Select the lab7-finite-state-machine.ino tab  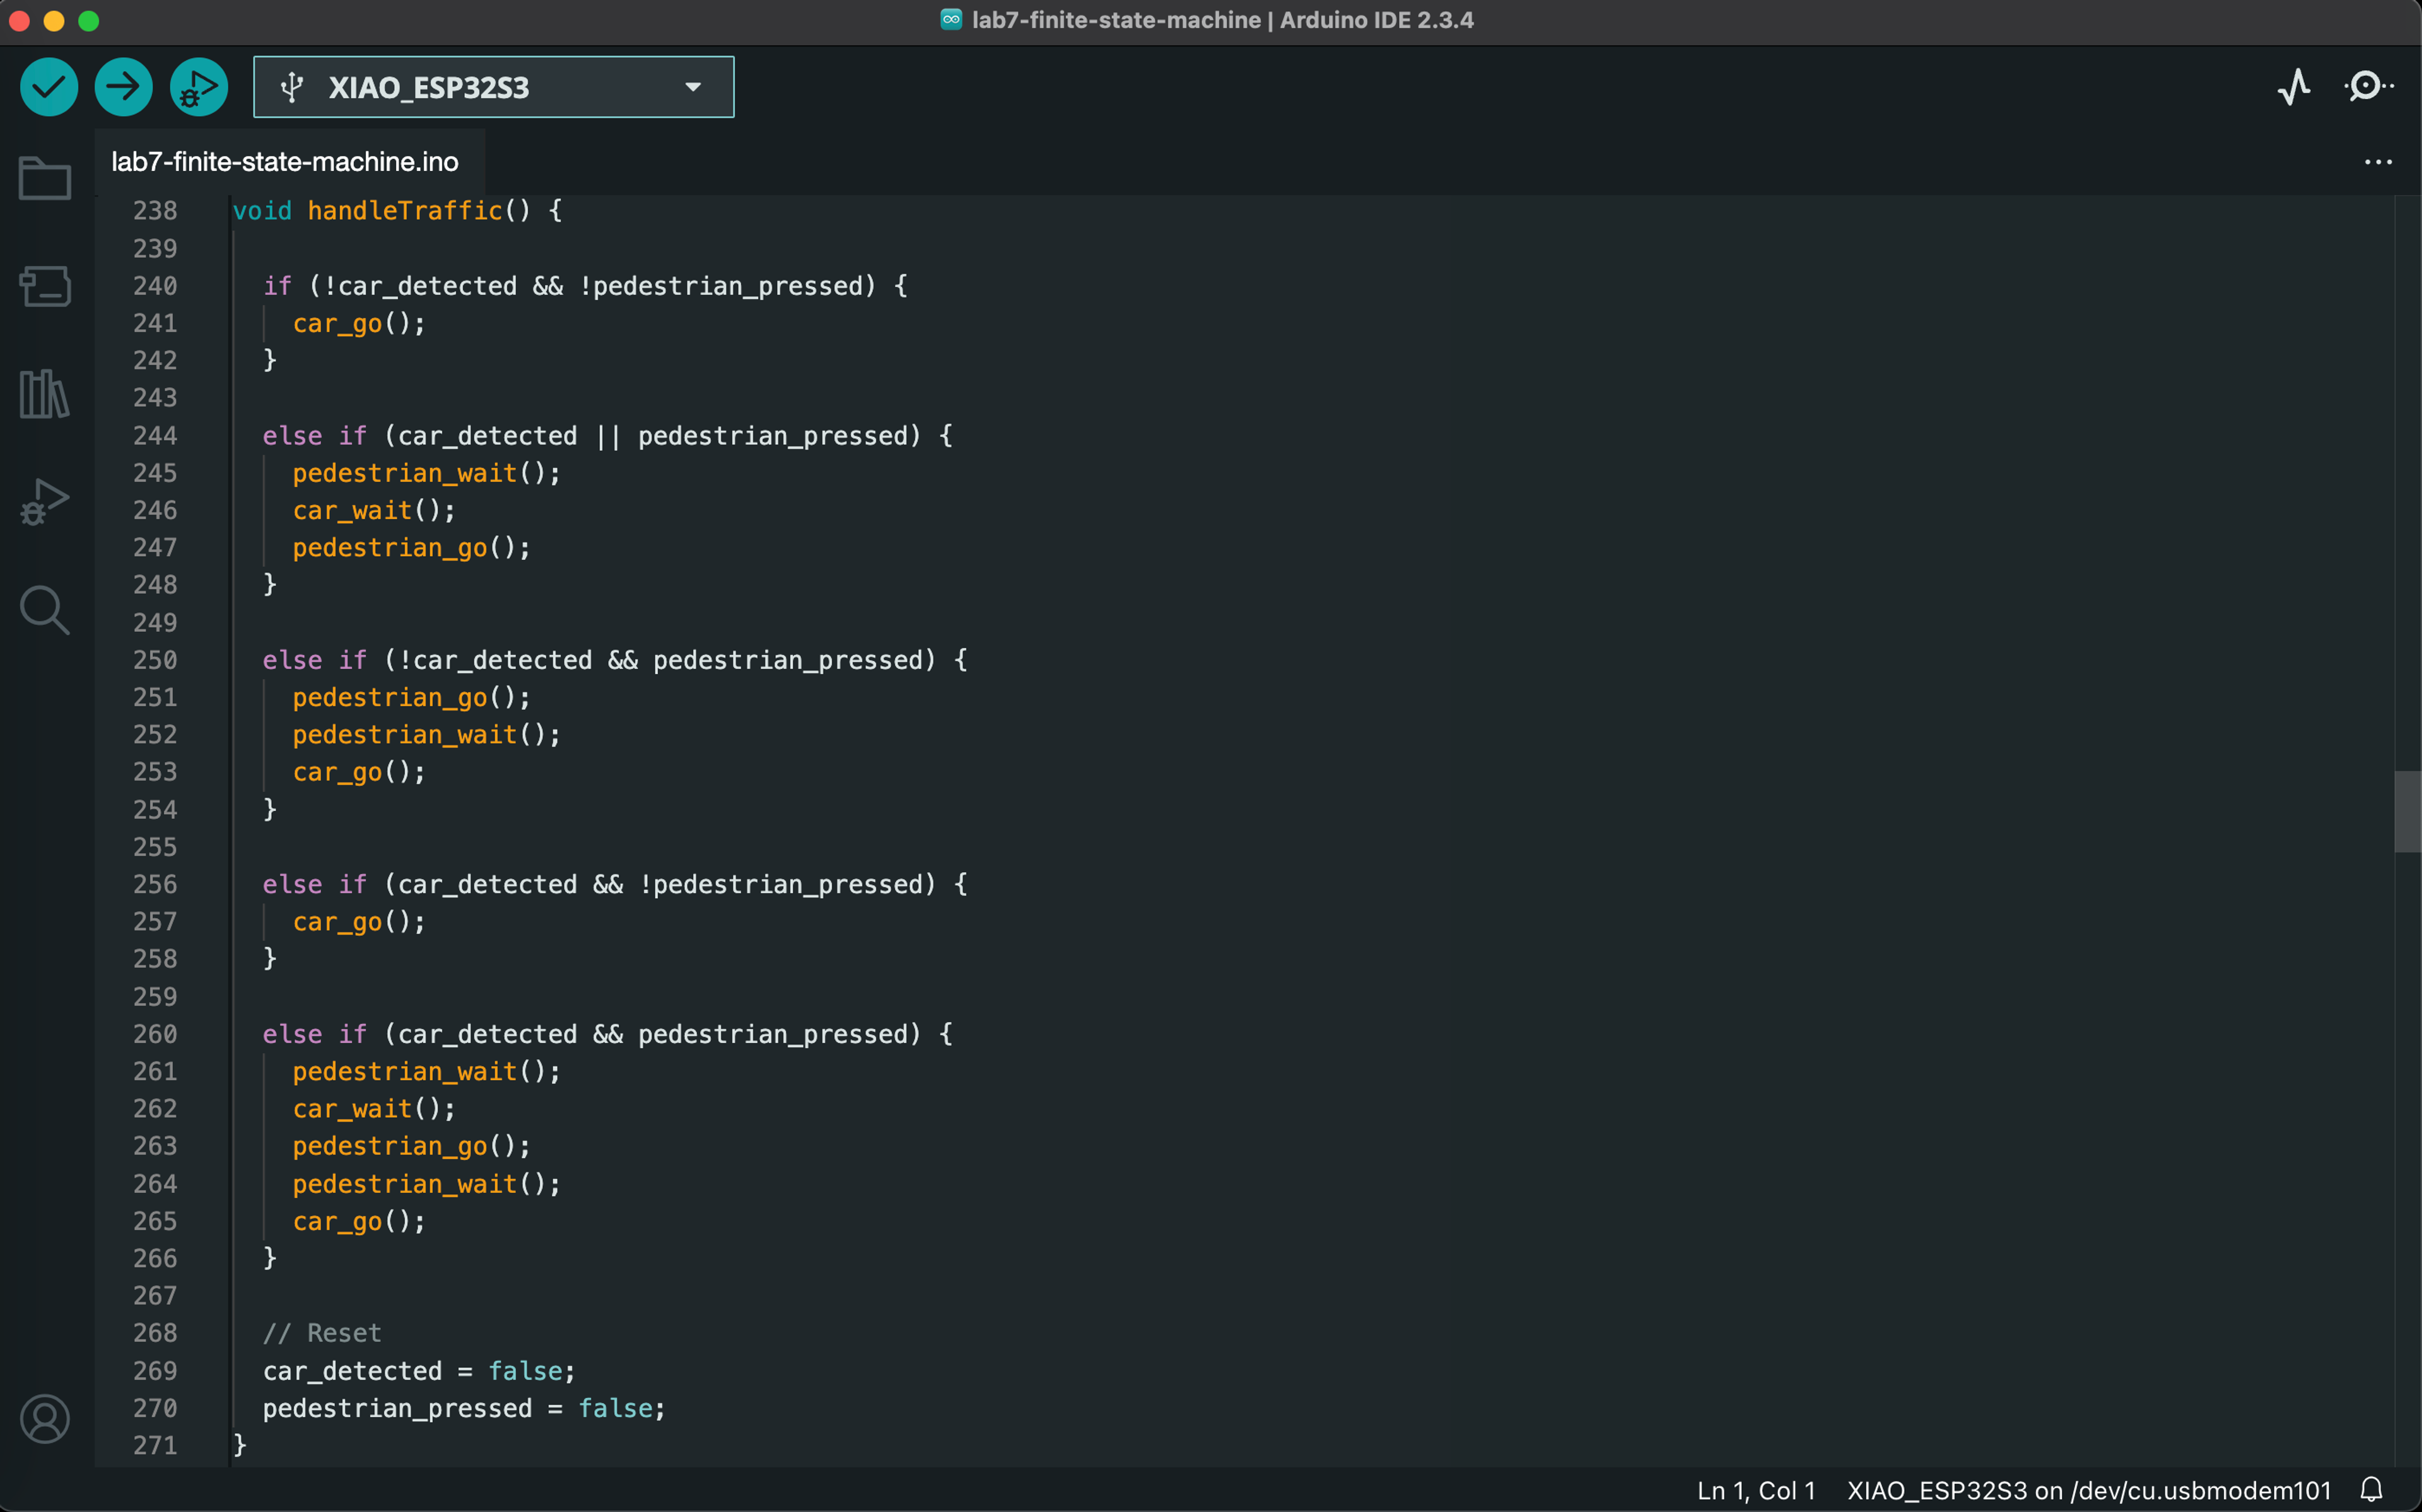(x=285, y=162)
